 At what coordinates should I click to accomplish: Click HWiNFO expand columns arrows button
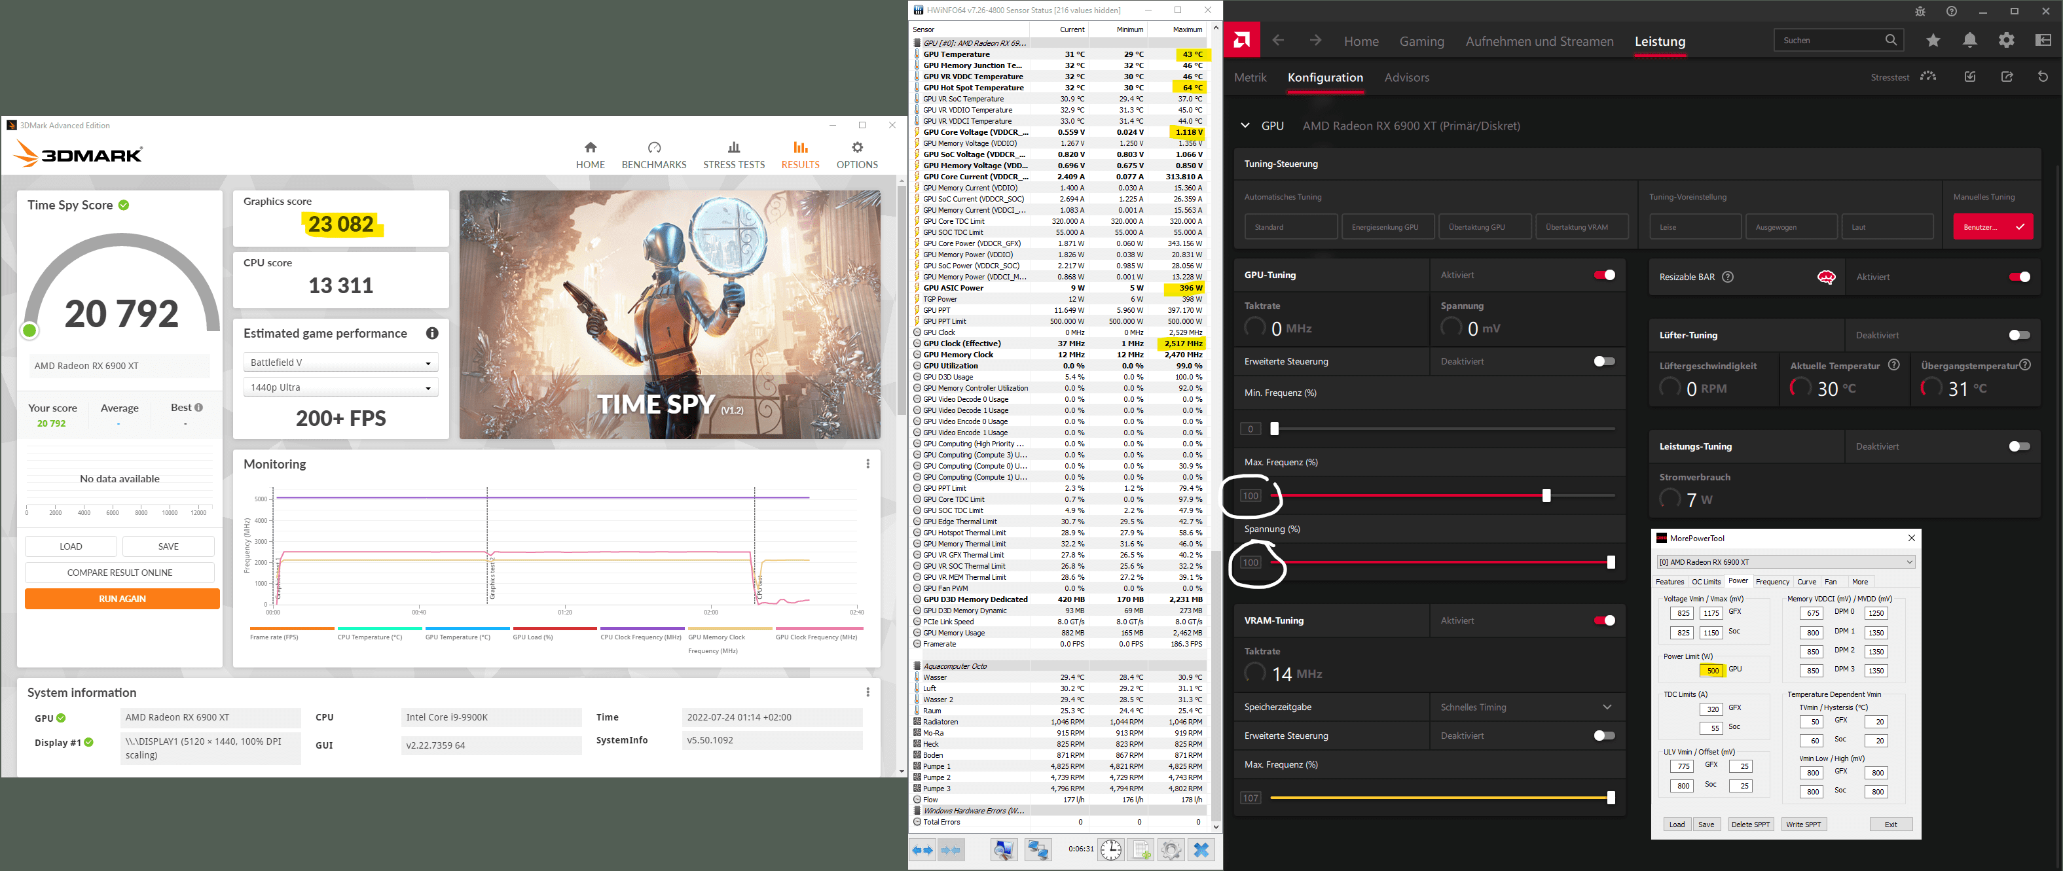click(x=923, y=850)
